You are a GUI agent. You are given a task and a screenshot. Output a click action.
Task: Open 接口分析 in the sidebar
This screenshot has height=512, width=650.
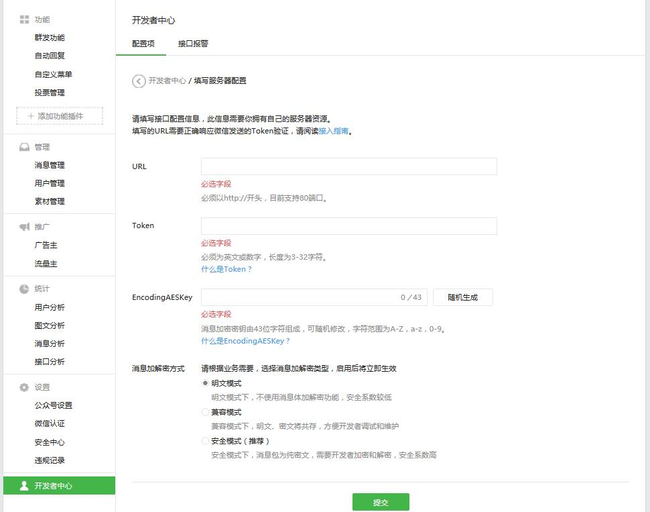tap(50, 362)
